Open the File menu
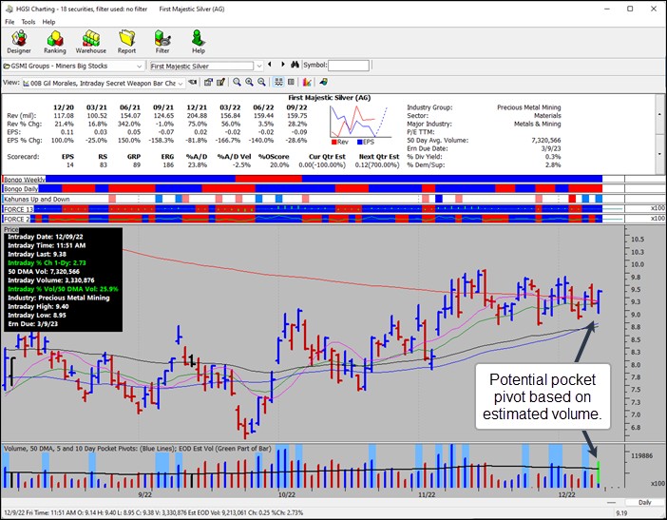667x520 pixels. [10, 22]
